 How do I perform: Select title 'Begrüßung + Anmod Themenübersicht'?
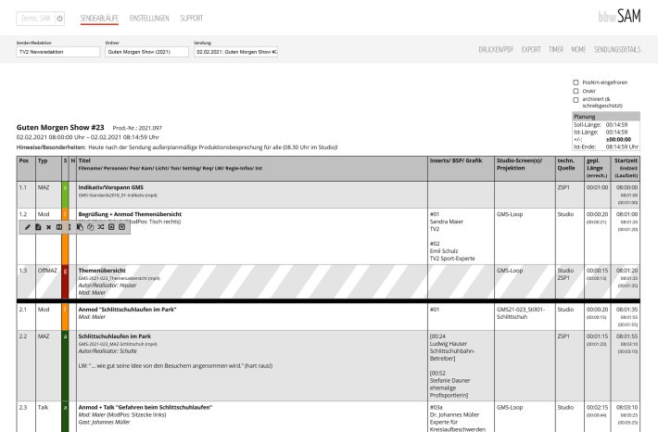(x=130, y=214)
